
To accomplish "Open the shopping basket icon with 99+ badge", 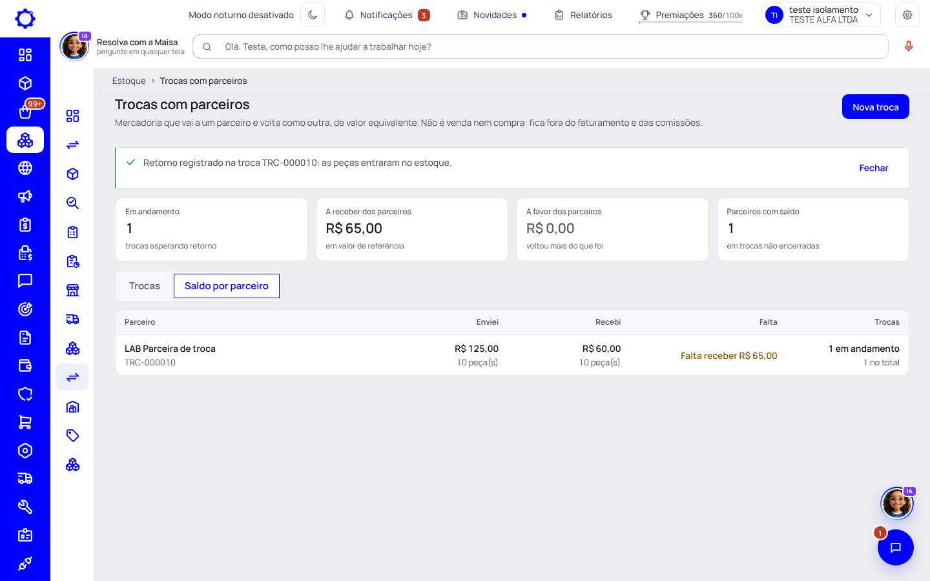I will (x=25, y=112).
